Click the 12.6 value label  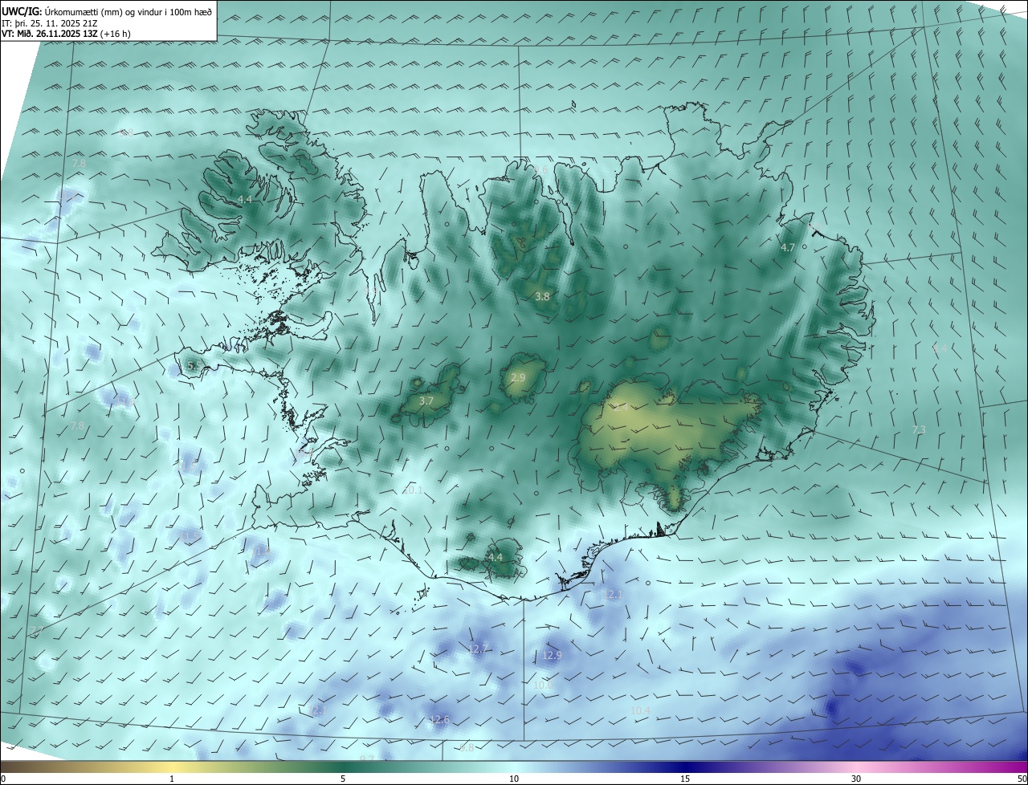tap(439, 719)
